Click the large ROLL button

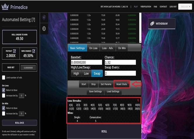104,131
